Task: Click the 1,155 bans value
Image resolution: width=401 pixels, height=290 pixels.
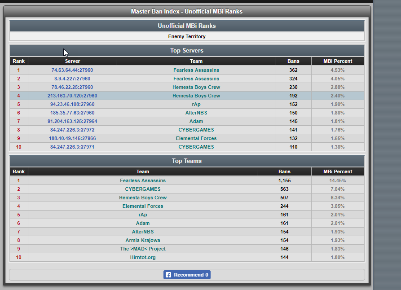Action: (284, 180)
